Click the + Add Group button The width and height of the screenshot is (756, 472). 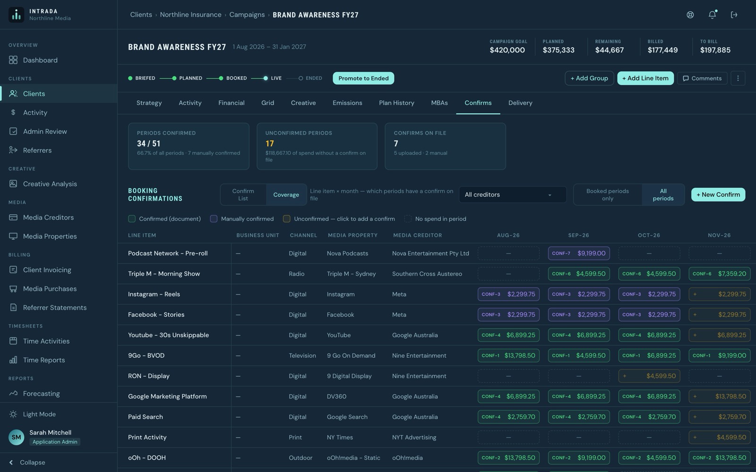click(589, 78)
